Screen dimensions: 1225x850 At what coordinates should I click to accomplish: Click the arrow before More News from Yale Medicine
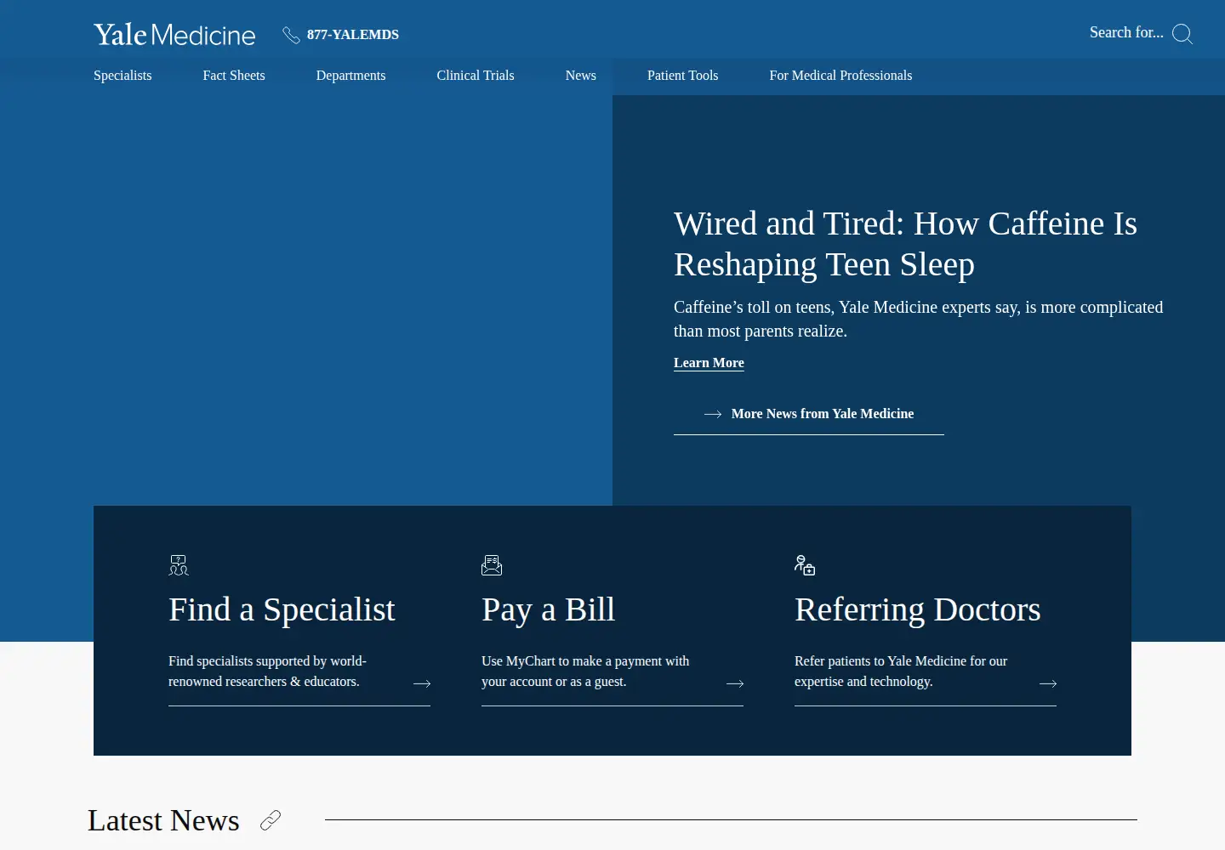click(x=713, y=414)
